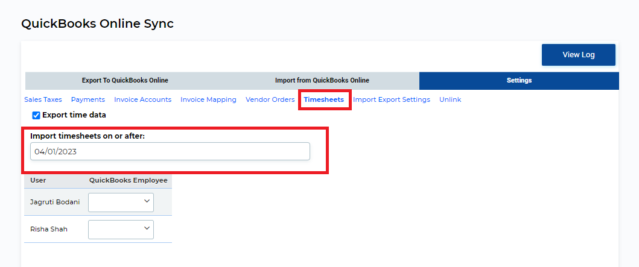Image resolution: width=639 pixels, height=267 pixels.
Task: Click the 'QuickBooks Employee' column header
Action: pyautogui.click(x=129, y=180)
